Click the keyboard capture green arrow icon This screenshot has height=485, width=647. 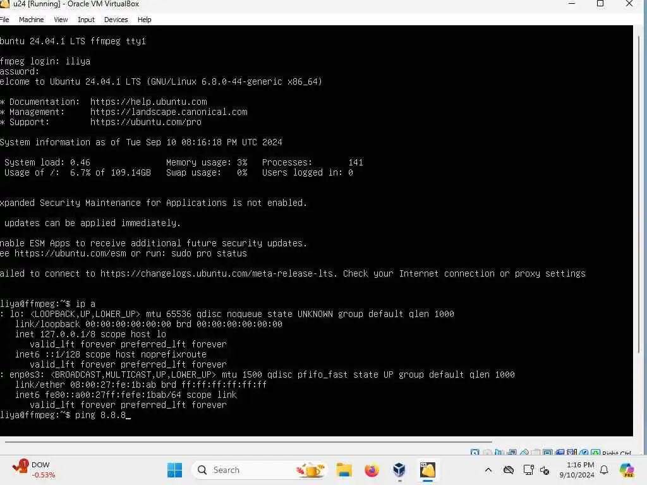(x=595, y=452)
